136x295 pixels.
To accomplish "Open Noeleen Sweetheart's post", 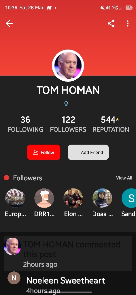I will coord(66,280).
